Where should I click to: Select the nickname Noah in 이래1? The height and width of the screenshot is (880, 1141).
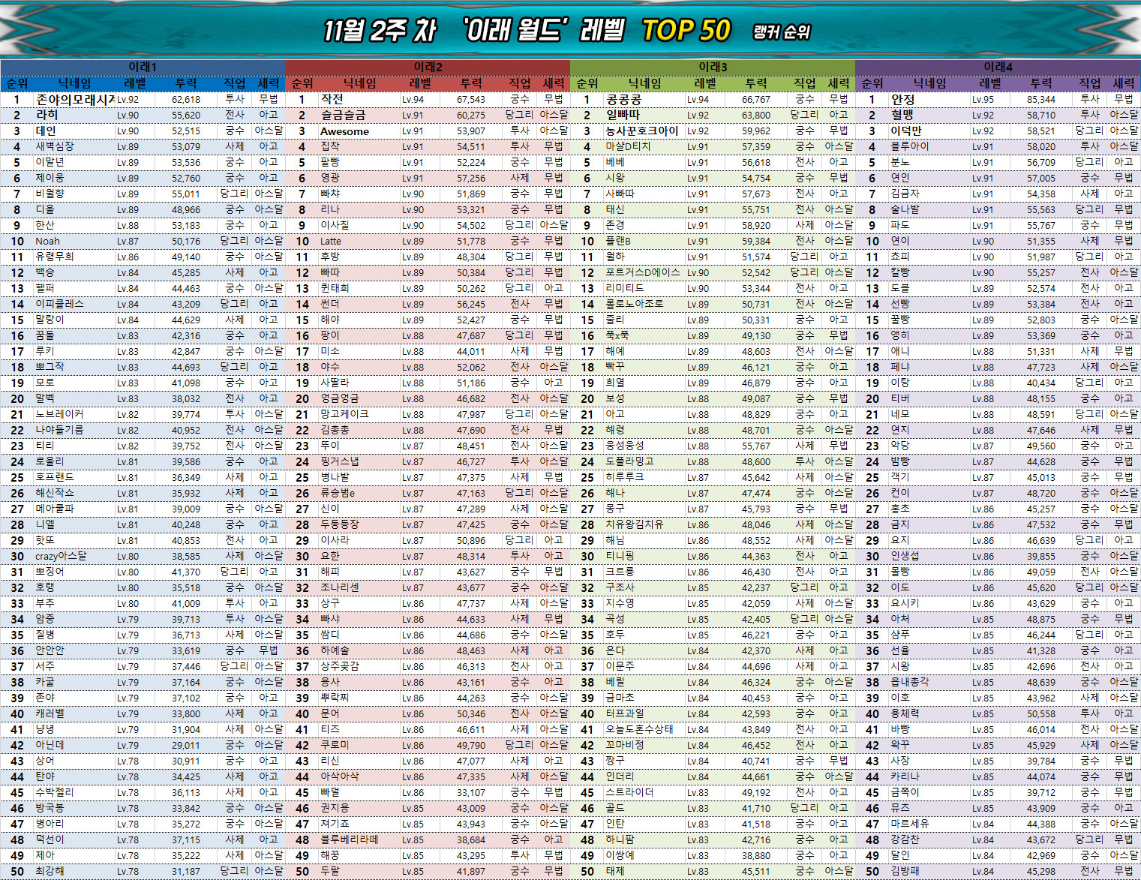point(47,242)
